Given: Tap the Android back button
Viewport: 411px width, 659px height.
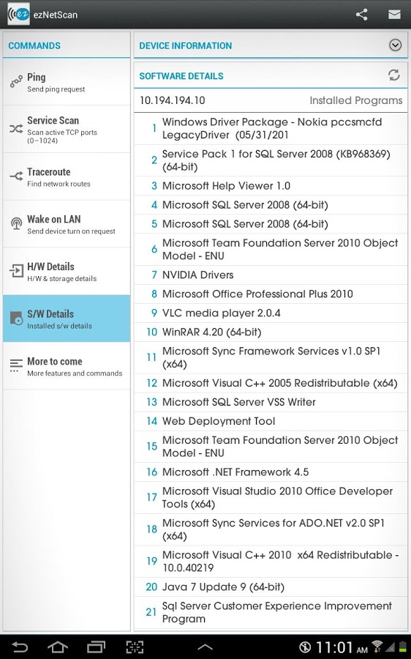Looking at the screenshot, I should pos(19,647).
